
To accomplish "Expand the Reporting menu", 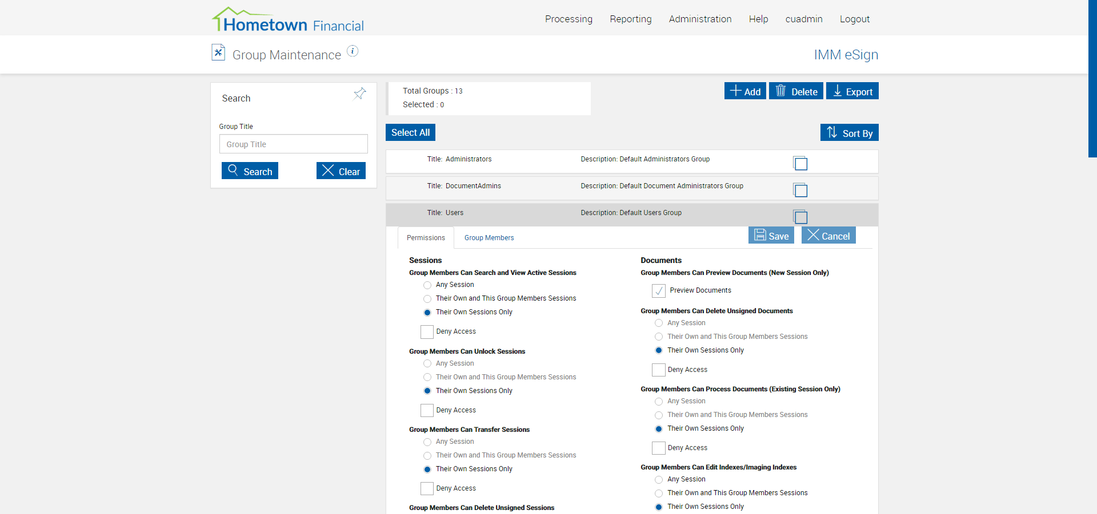I will click(630, 19).
